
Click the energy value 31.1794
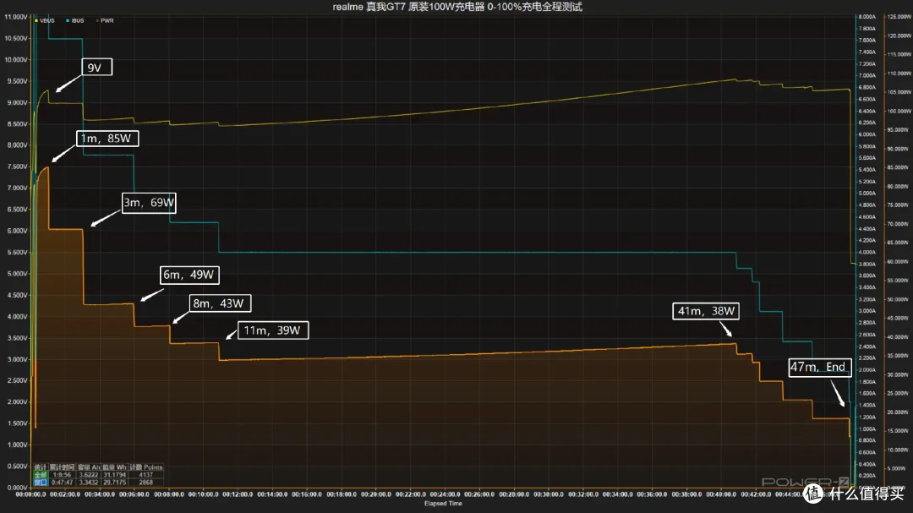[114, 475]
